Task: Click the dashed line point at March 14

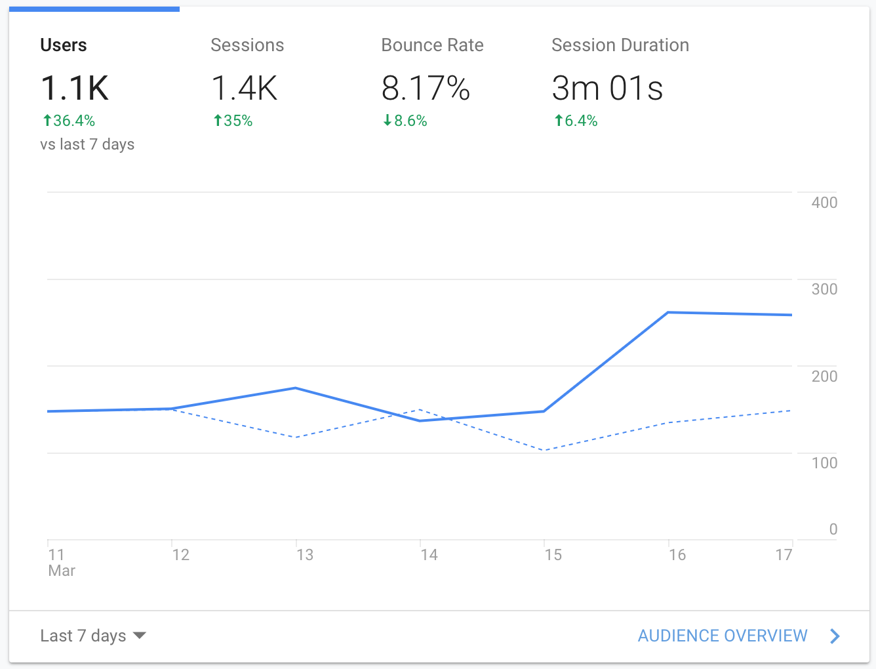Action: click(420, 410)
